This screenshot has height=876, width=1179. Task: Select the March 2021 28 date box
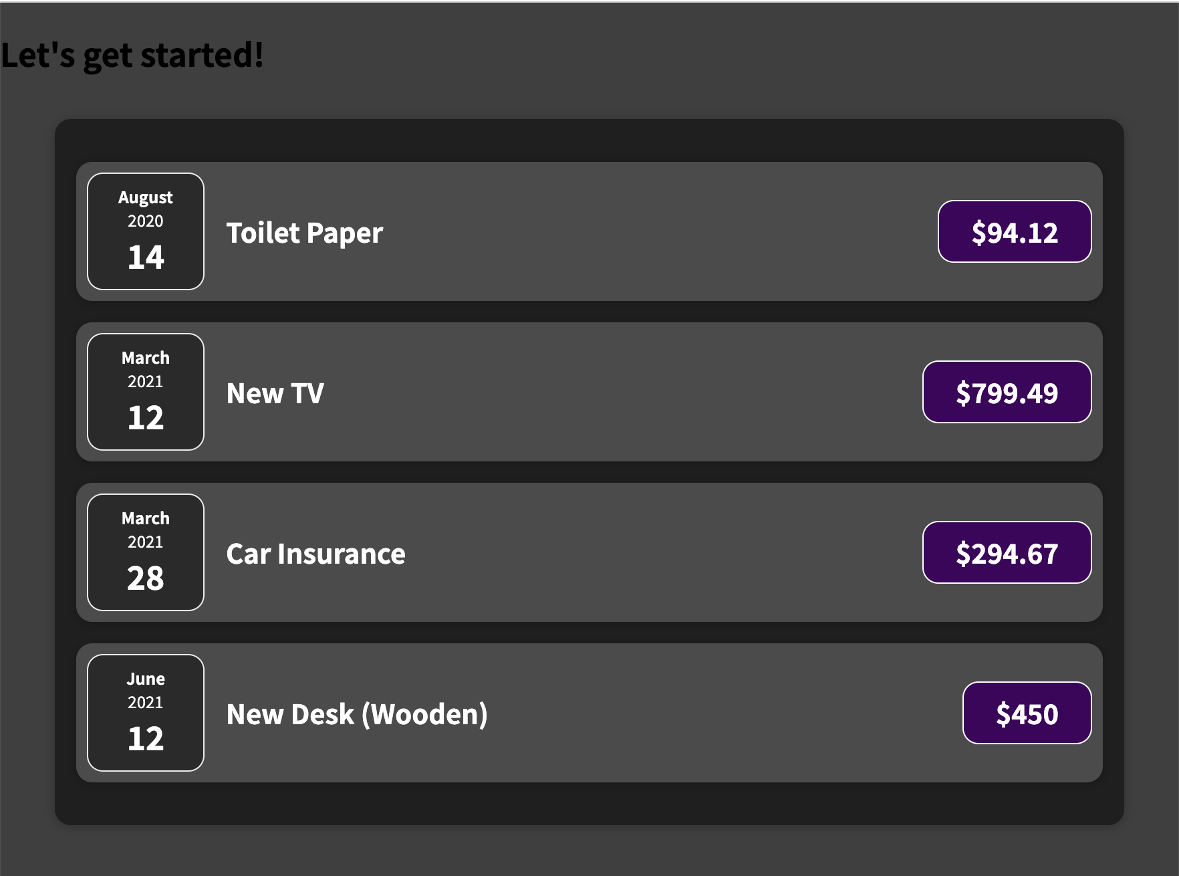coord(146,552)
